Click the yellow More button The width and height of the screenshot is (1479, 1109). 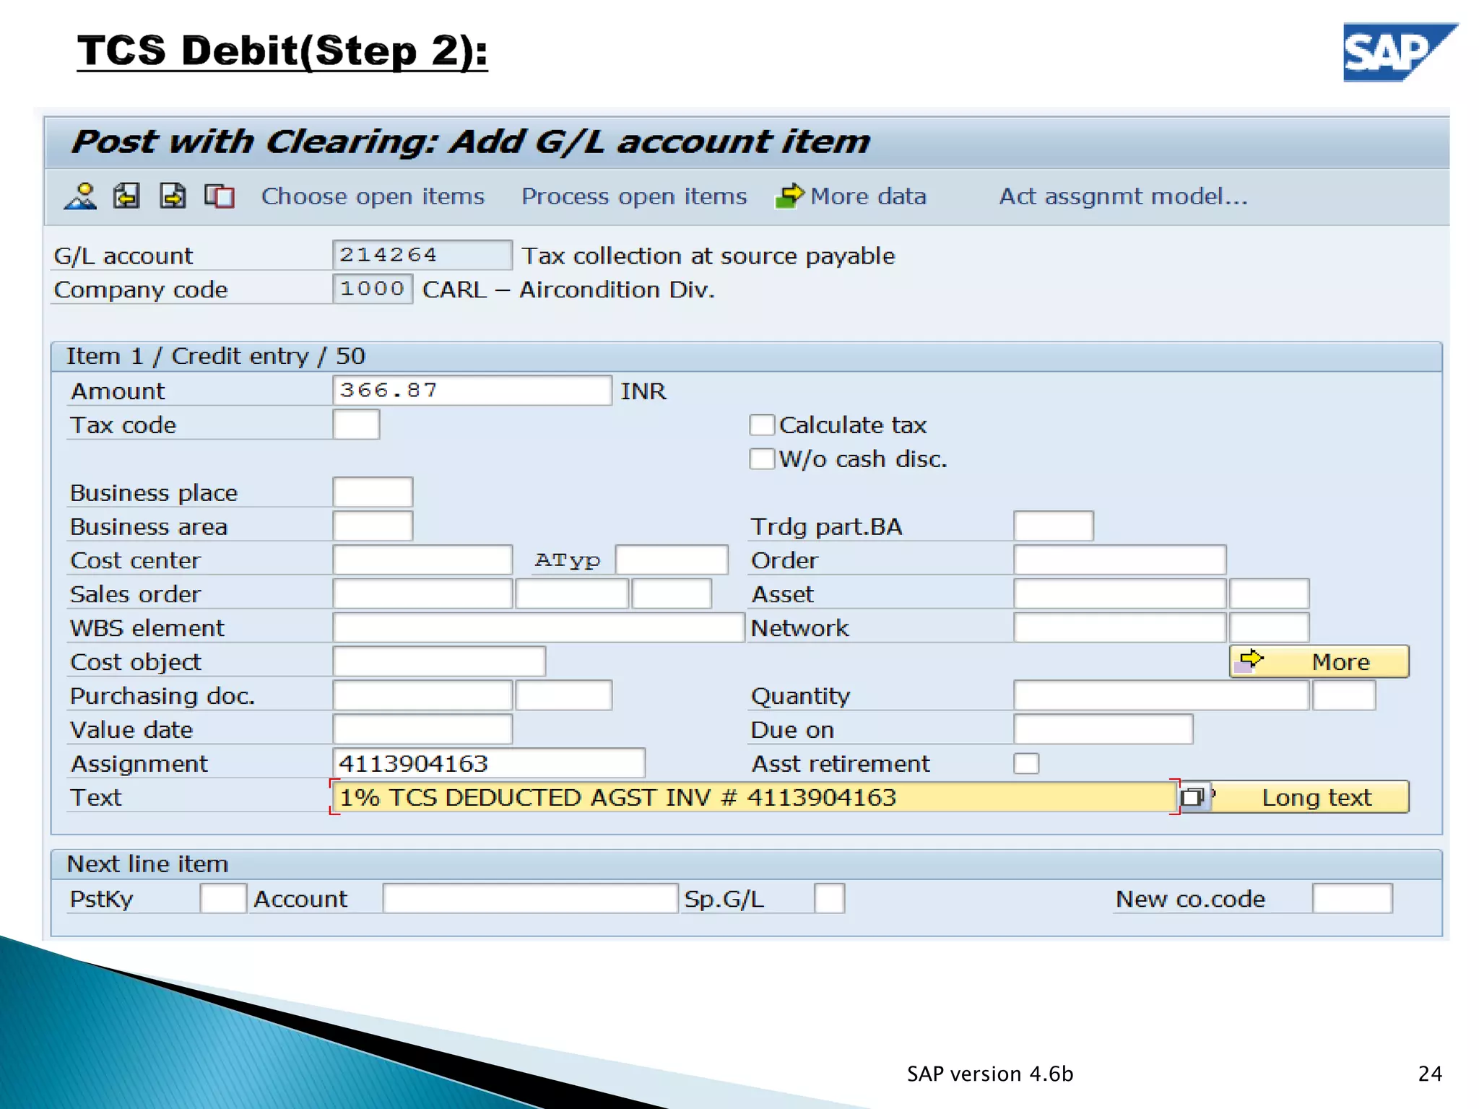[x=1319, y=661]
